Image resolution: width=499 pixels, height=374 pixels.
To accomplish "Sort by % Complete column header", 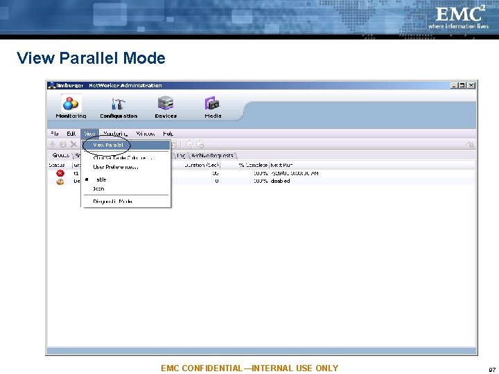I will tap(245, 165).
